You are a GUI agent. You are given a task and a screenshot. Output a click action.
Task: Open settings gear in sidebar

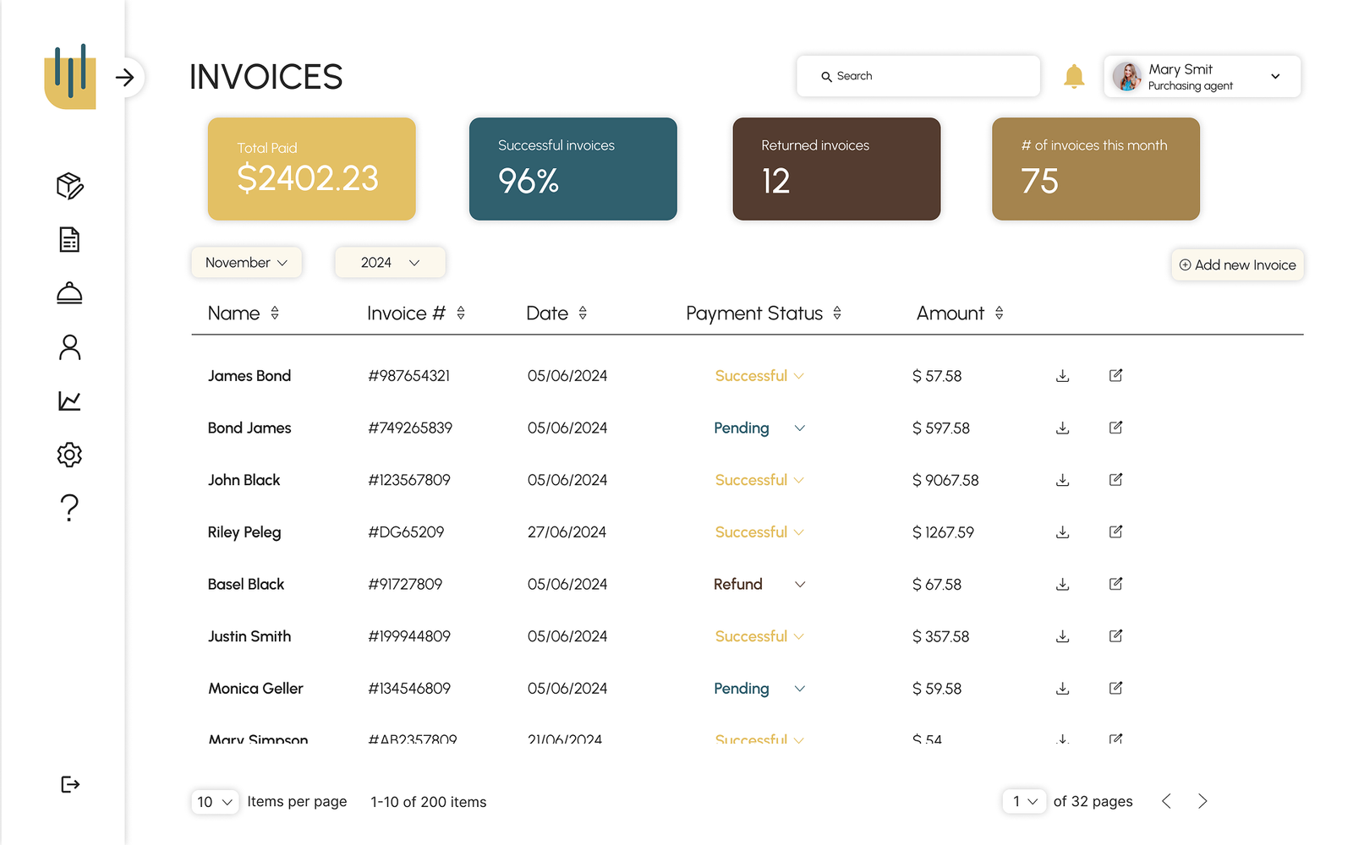[x=69, y=455]
